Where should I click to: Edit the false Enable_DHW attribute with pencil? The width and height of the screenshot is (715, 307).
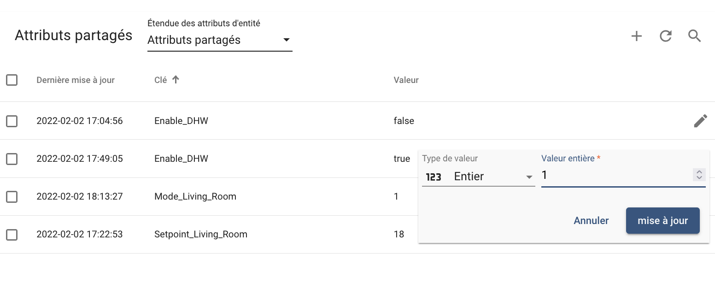tap(700, 121)
